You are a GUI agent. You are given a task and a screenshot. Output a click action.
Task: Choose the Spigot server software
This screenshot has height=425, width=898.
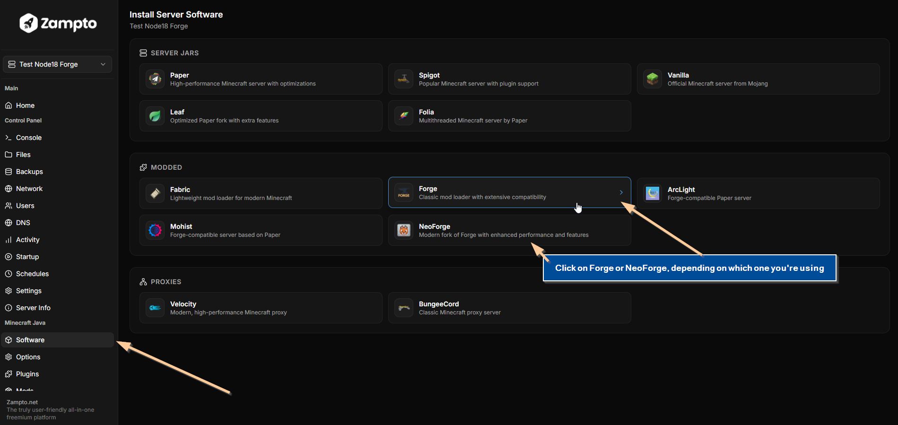pyautogui.click(x=510, y=79)
